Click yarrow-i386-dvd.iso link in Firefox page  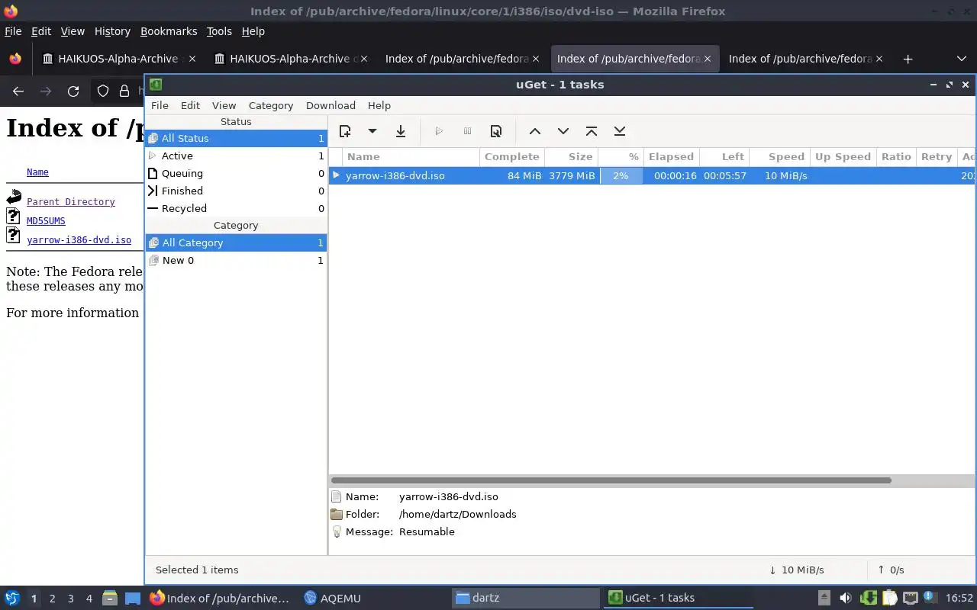79,240
